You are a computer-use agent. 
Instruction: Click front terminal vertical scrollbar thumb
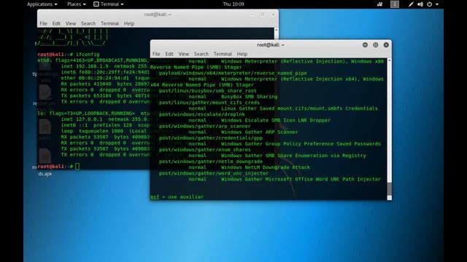389,188
